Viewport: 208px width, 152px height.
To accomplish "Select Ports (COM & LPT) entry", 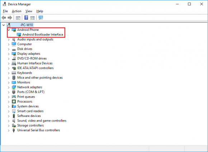I will tap(31, 92).
